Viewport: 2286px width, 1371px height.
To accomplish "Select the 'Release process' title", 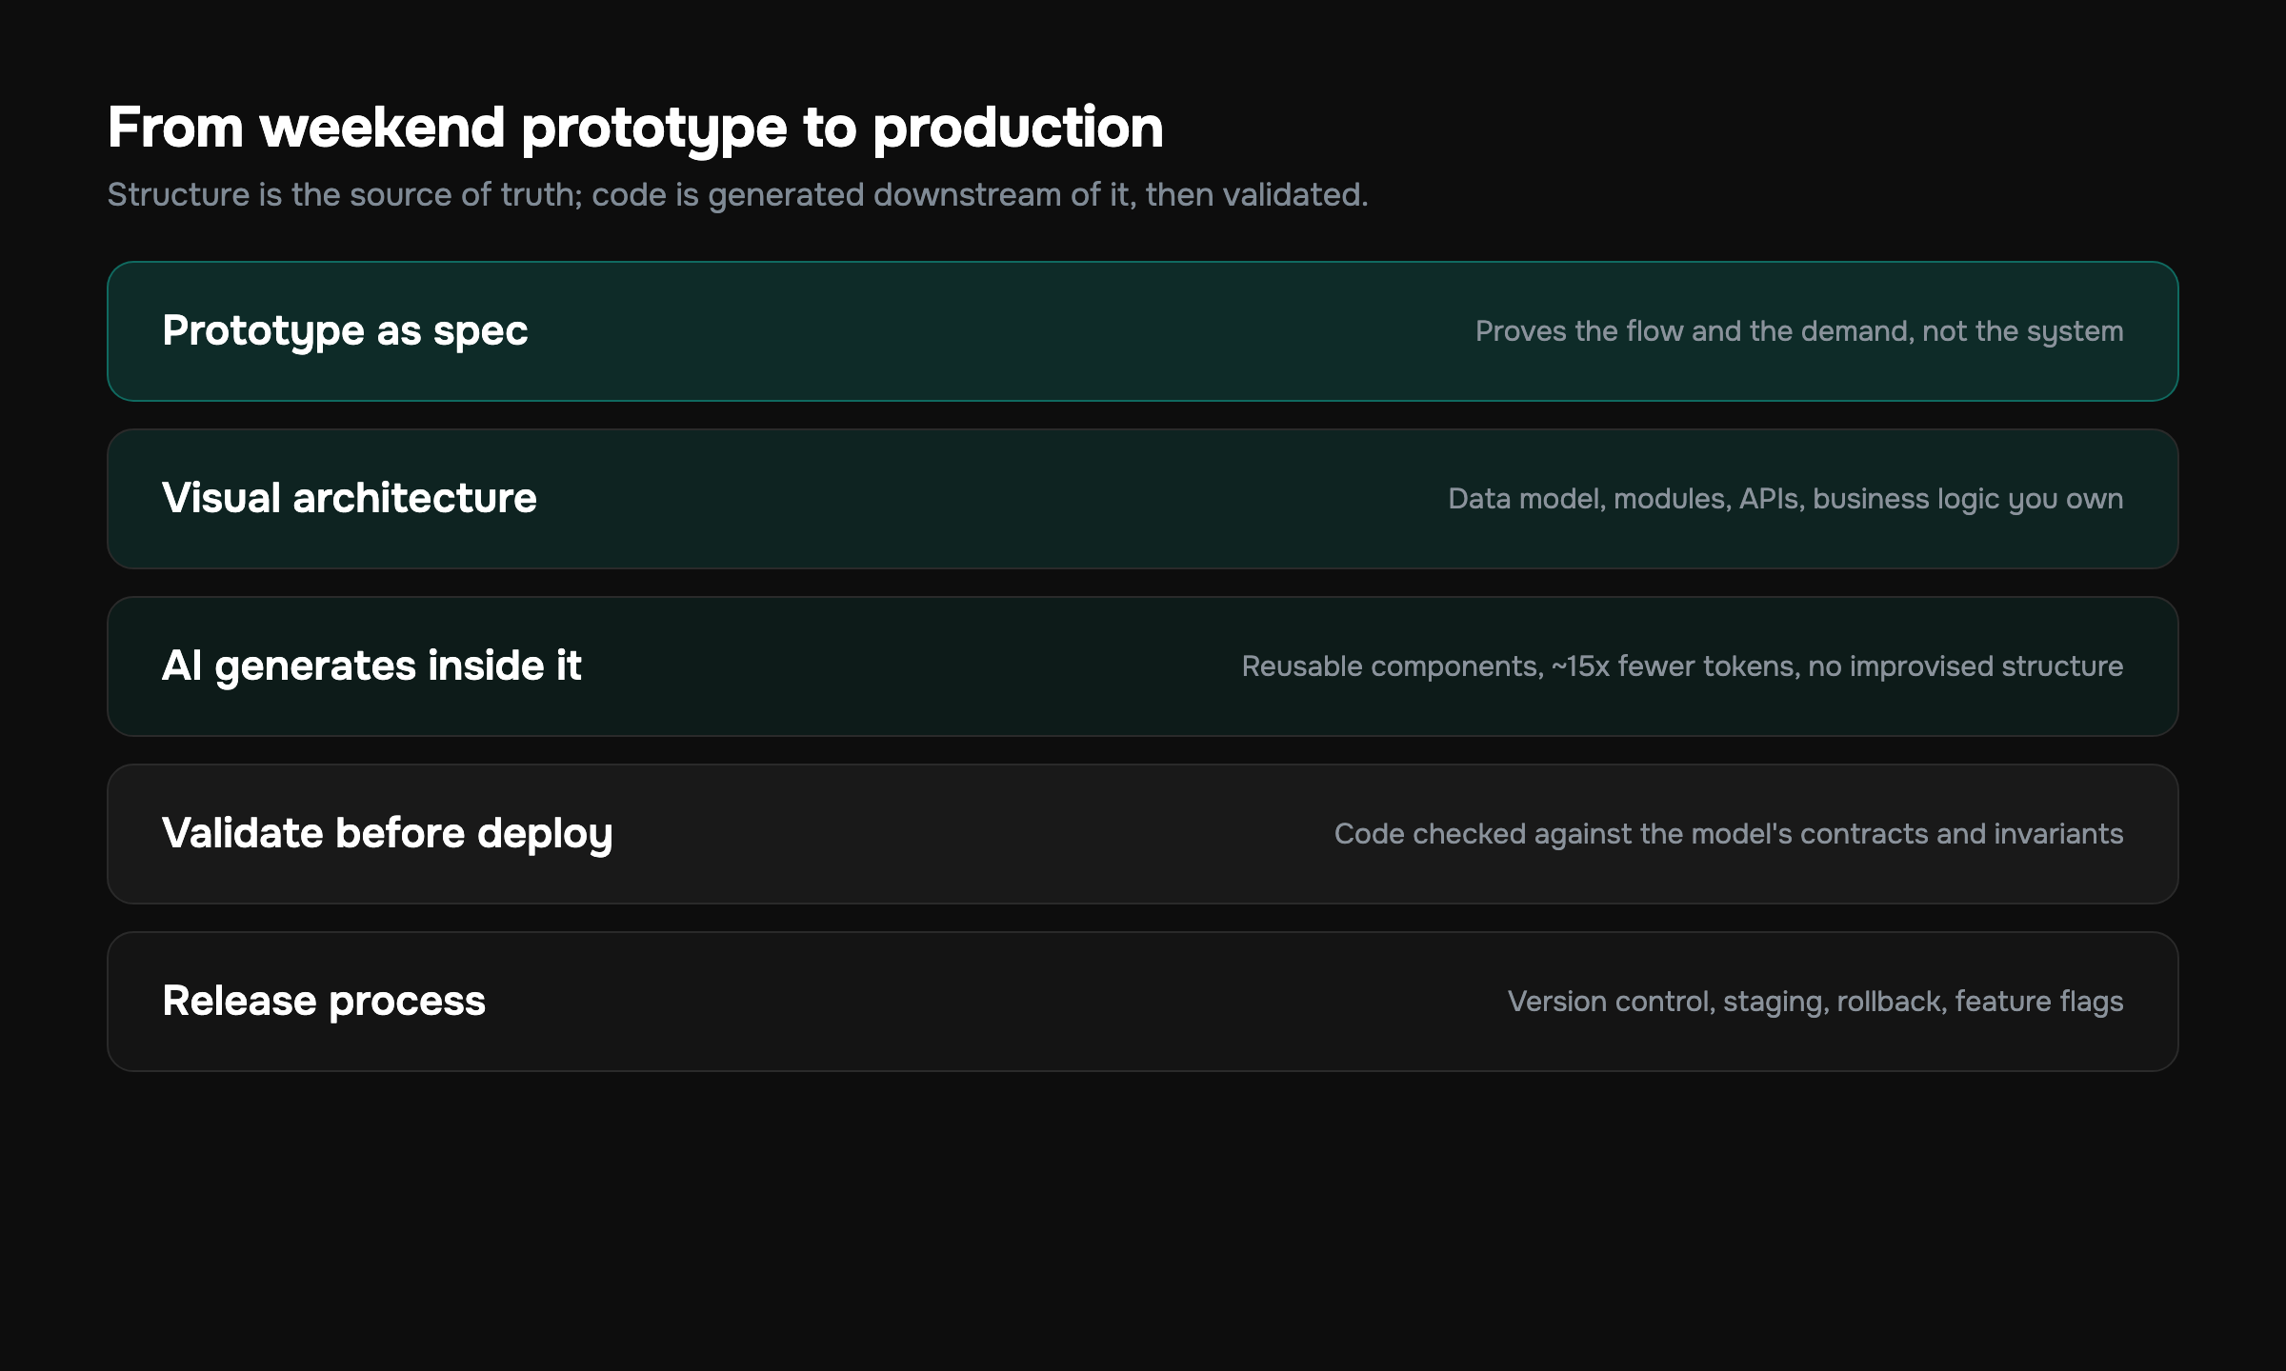I will 324,1001.
